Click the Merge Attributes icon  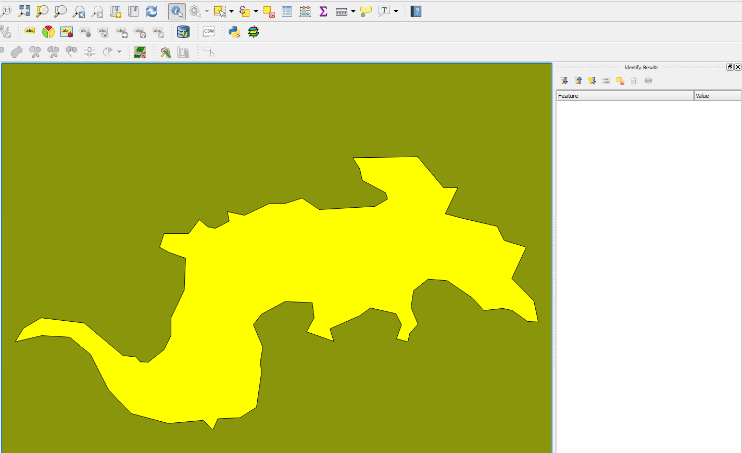(90, 52)
